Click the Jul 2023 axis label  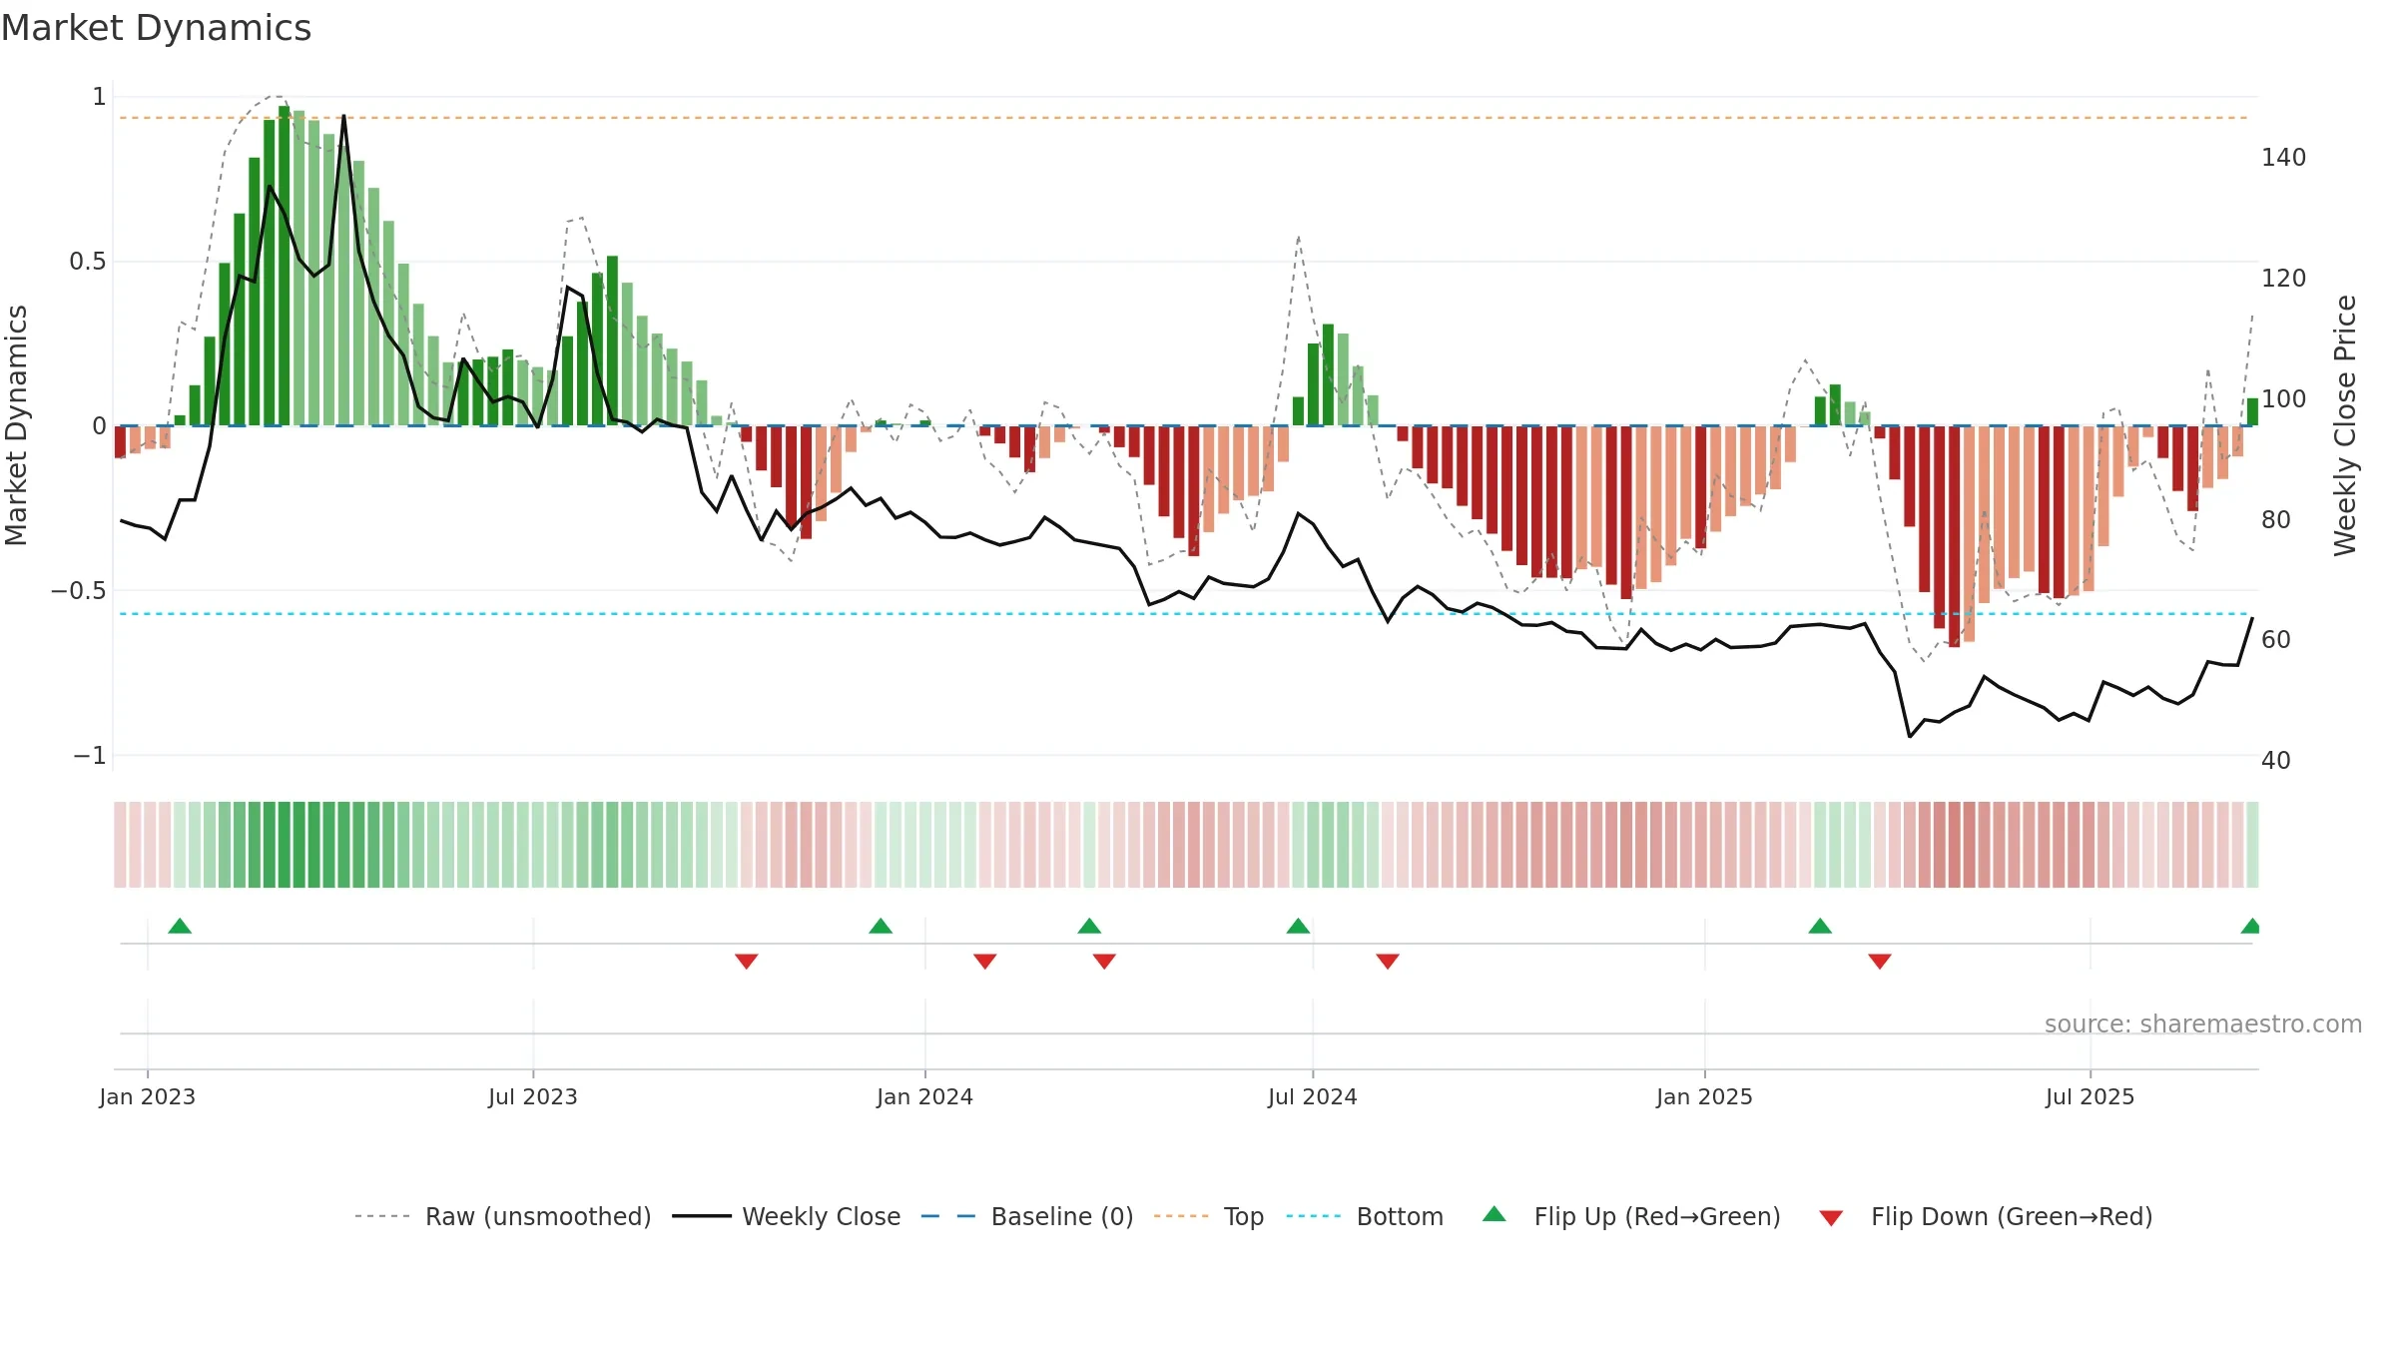533,1096
